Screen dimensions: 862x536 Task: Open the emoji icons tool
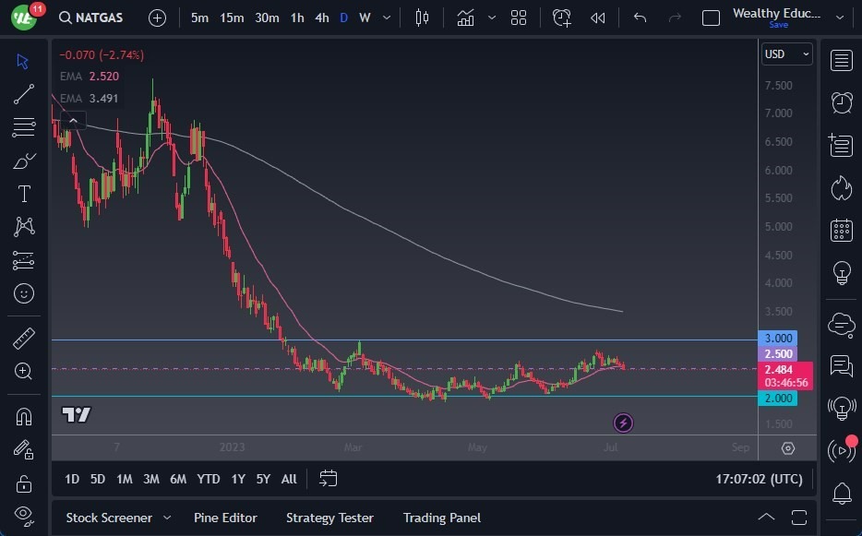[x=24, y=293]
